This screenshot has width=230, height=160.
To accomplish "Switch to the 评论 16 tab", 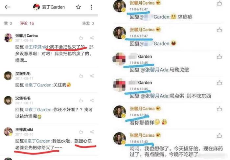I will point(27,23).
